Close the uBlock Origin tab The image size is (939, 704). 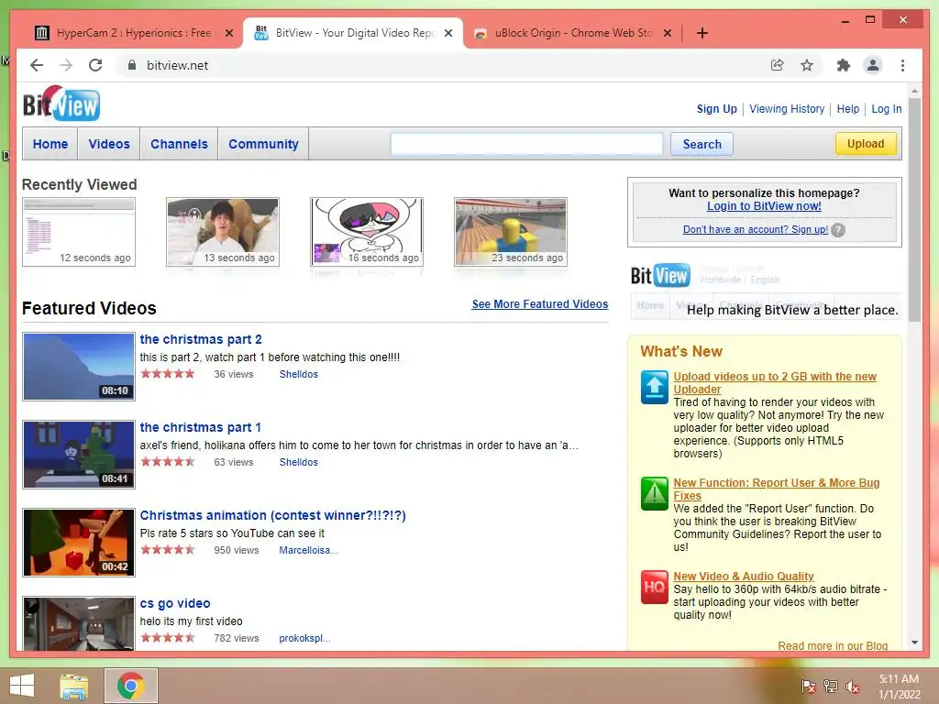pos(668,33)
